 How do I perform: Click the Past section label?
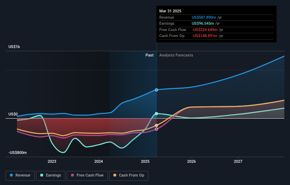click(x=149, y=55)
